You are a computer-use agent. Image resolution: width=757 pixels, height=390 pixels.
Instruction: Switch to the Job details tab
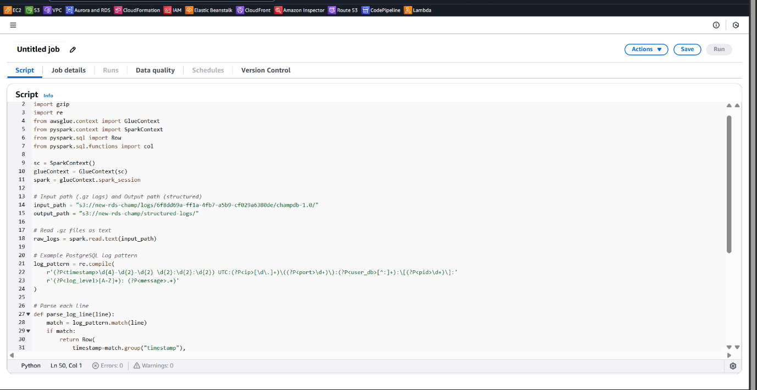[x=69, y=70]
